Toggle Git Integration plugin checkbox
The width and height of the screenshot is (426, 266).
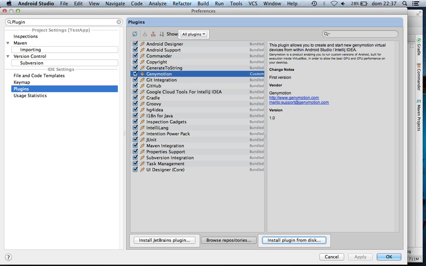tap(135, 79)
